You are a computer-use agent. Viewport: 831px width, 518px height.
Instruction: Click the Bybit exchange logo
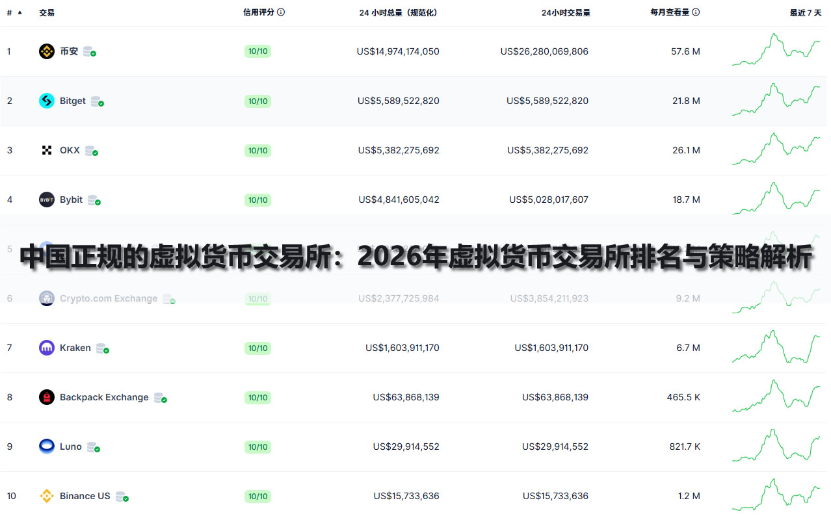tap(47, 200)
